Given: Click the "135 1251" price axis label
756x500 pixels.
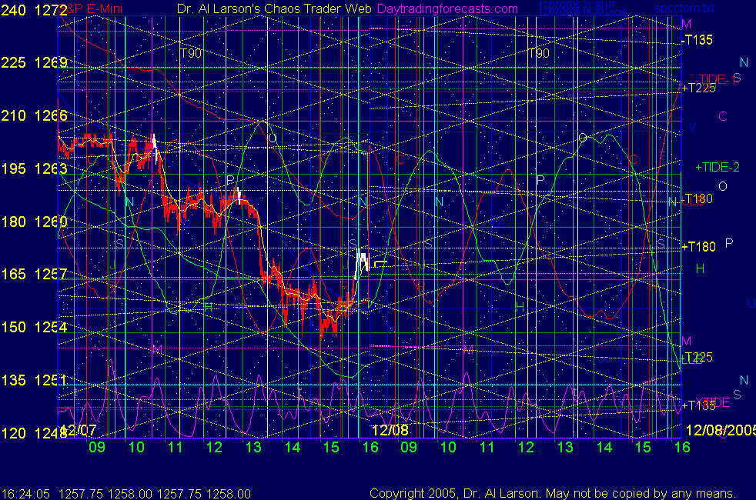Looking at the screenshot, I should [34, 380].
